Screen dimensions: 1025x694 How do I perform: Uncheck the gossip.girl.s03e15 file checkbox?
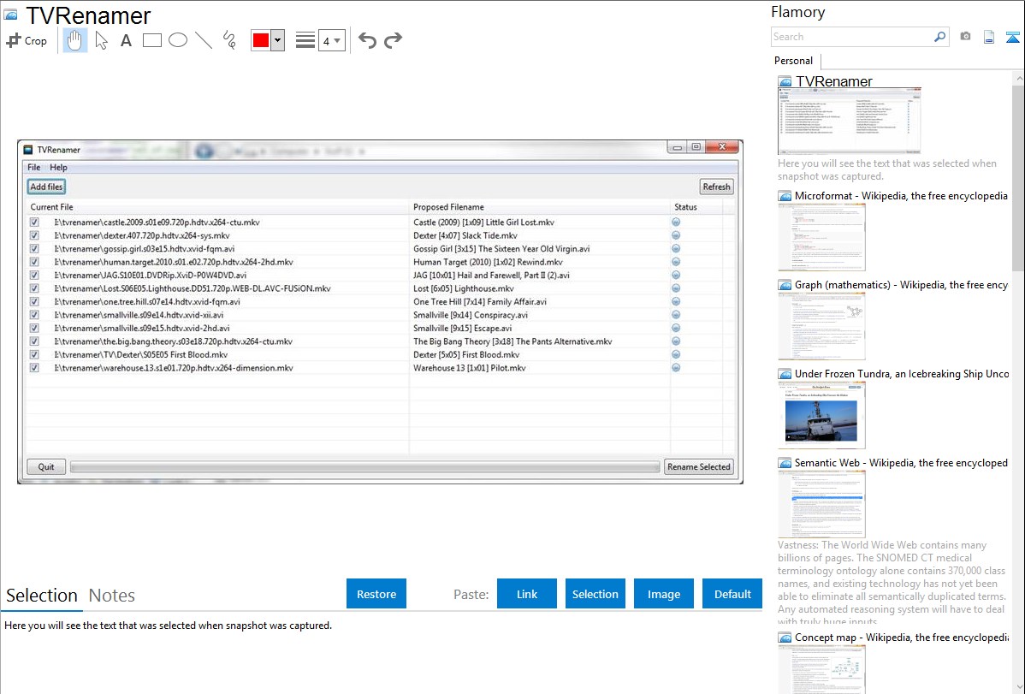click(34, 248)
